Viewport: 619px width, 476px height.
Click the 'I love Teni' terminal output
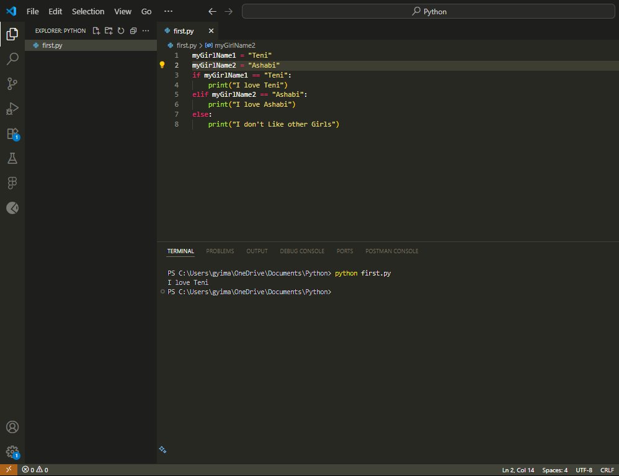tap(188, 282)
